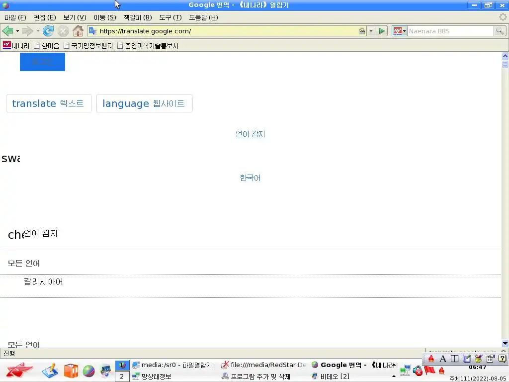Go back with the green arrow
The height and width of the screenshot is (382, 509).
click(x=7, y=31)
